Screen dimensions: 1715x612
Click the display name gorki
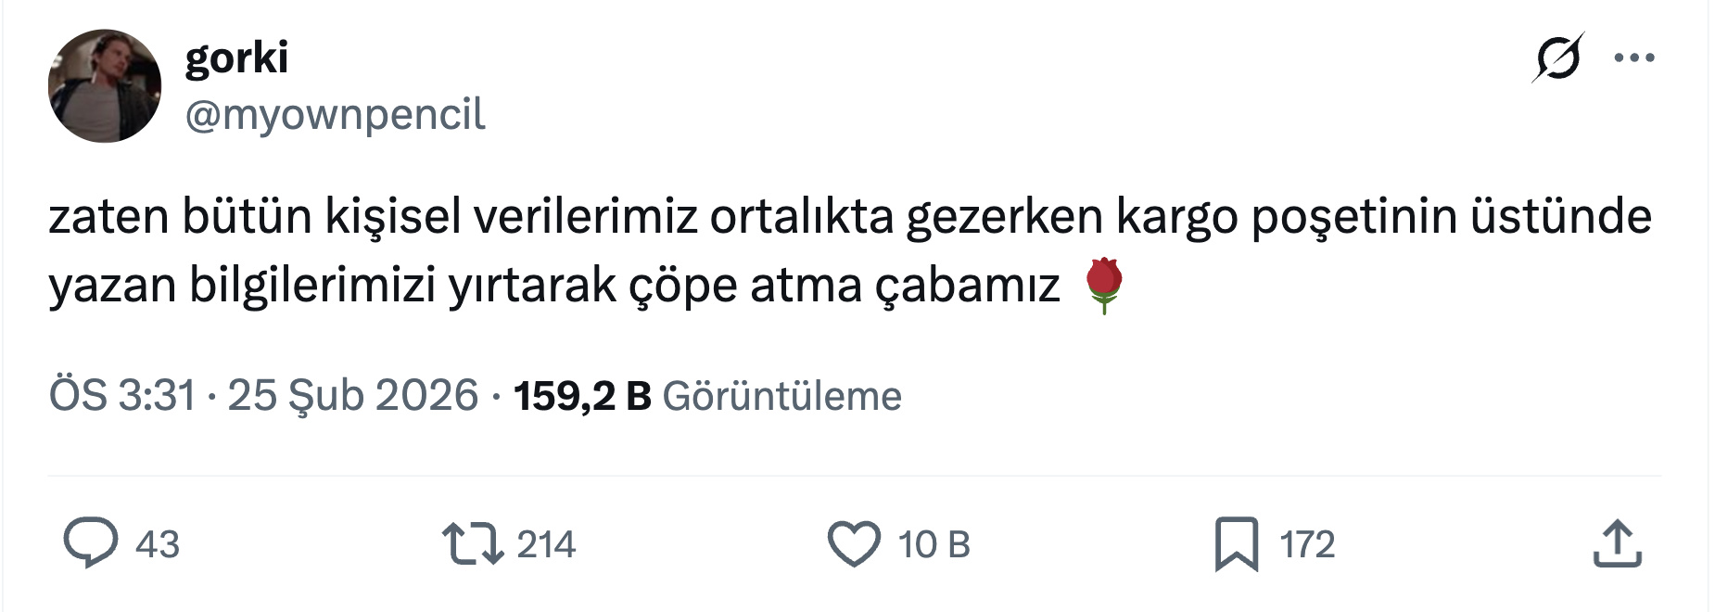click(236, 57)
